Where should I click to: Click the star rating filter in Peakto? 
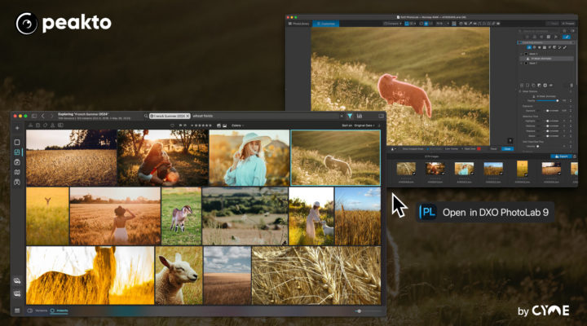tap(201, 126)
